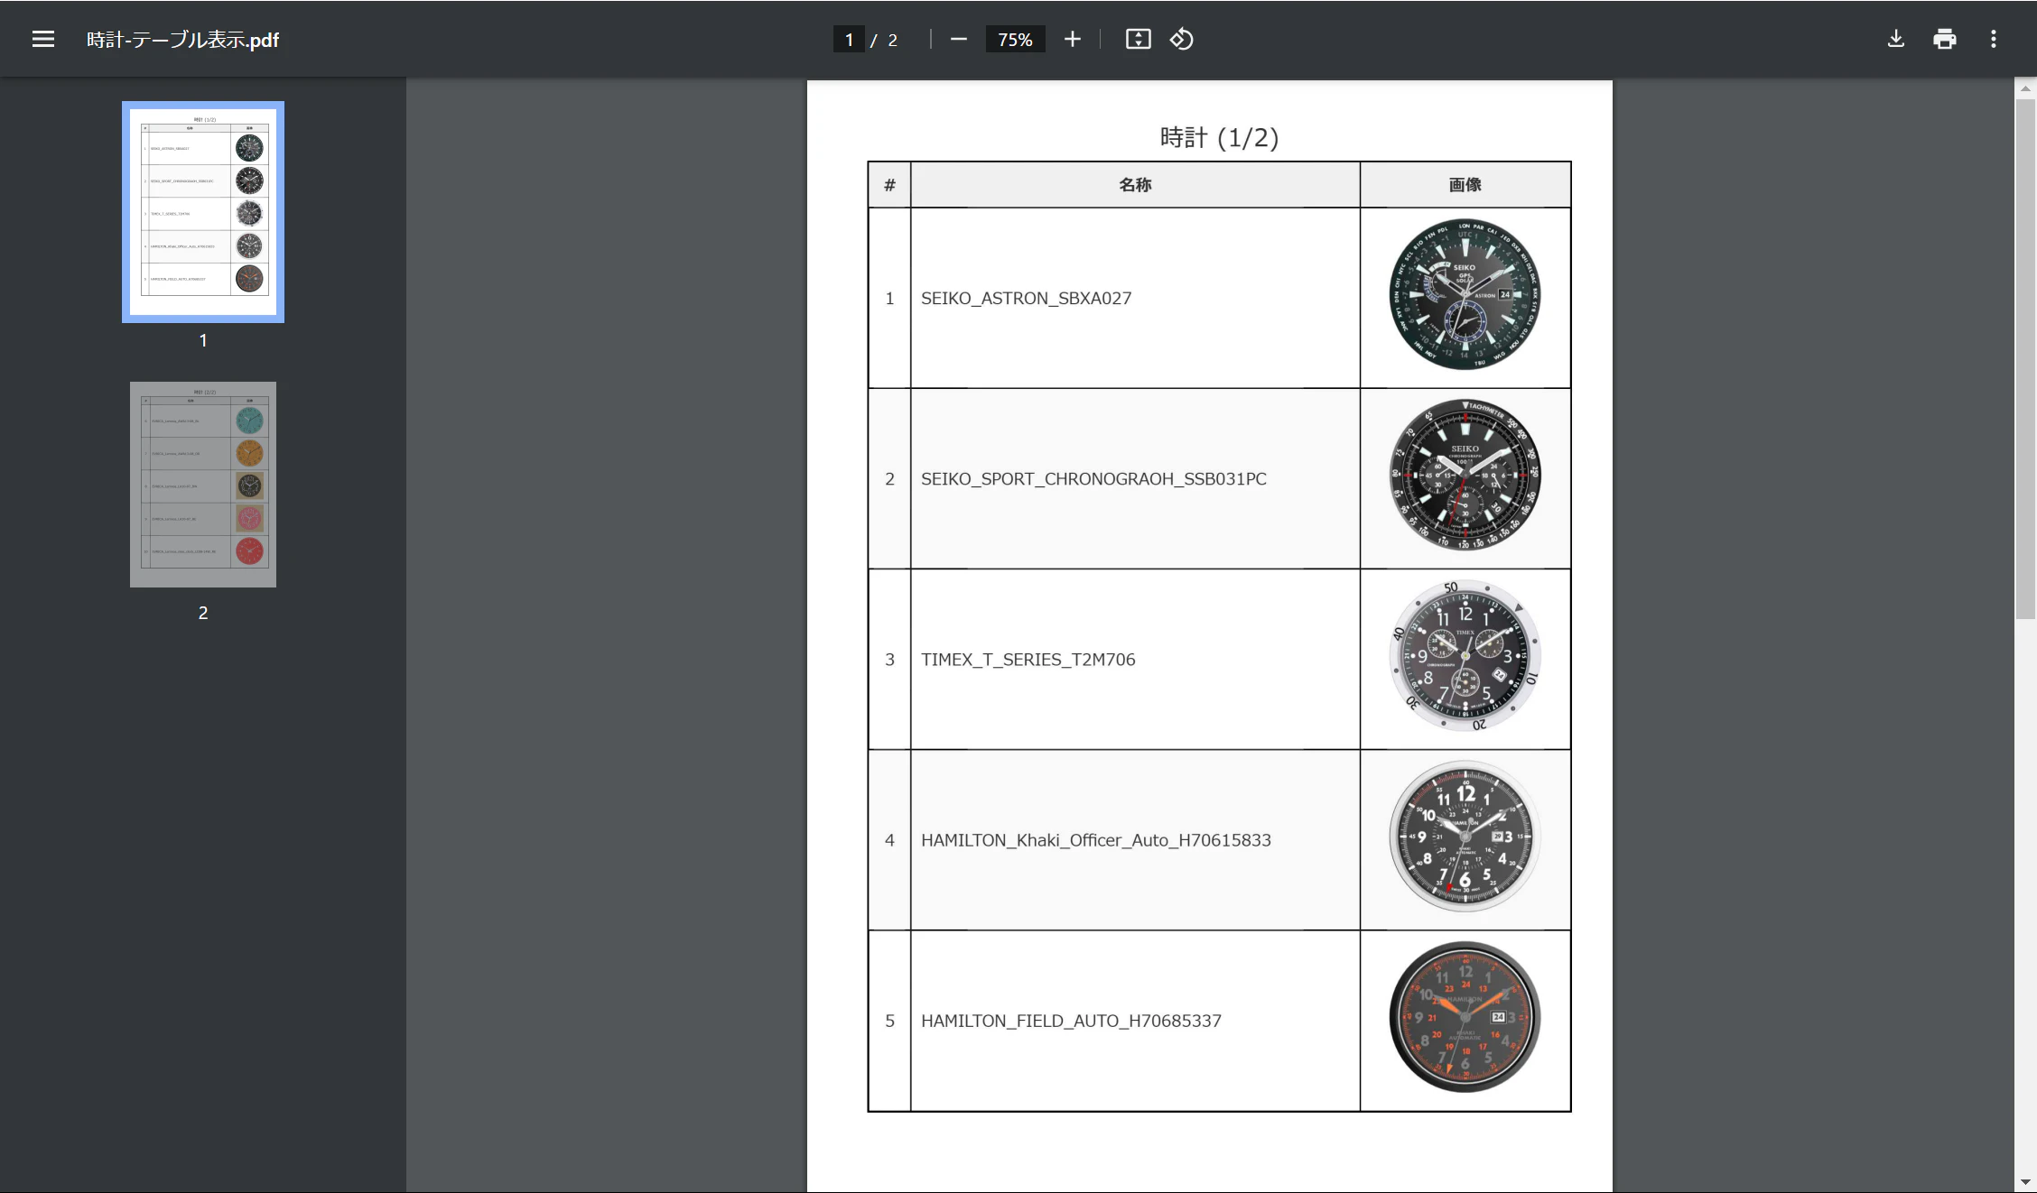
Task: Click the HAMILTON_Khaki_Officer_Auto_H70615833 name cell
Action: pyautogui.click(x=1135, y=840)
